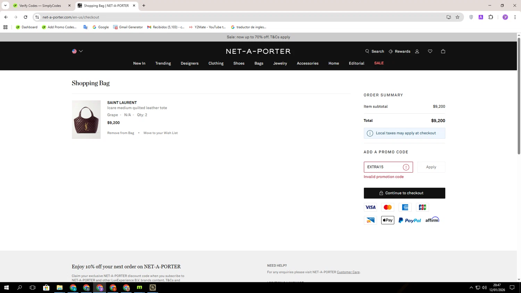Click the promo code error warning icon

pyautogui.click(x=406, y=167)
